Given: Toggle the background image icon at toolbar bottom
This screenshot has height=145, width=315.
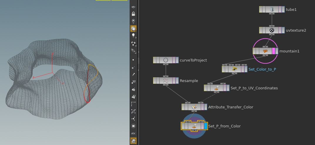Looking at the screenshot, I should coord(133,141).
